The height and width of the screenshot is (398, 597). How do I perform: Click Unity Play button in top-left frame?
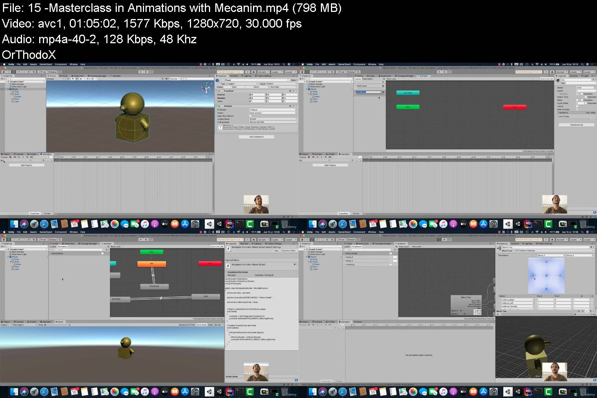coord(140,72)
